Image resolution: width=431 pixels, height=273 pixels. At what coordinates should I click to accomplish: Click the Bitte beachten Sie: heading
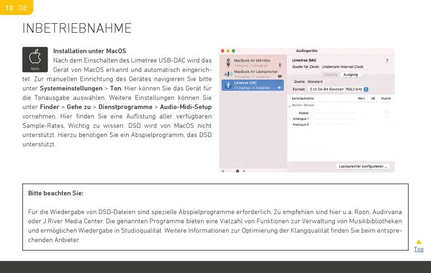(55, 193)
